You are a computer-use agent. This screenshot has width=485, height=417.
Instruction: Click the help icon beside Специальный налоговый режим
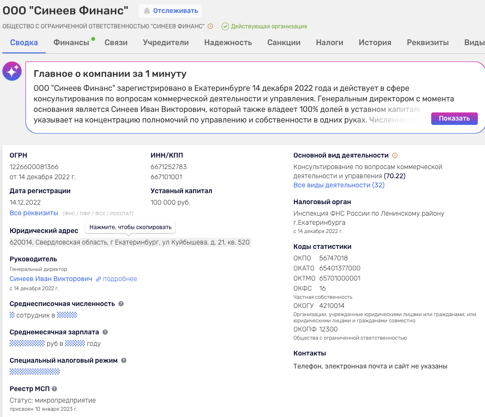(x=123, y=360)
